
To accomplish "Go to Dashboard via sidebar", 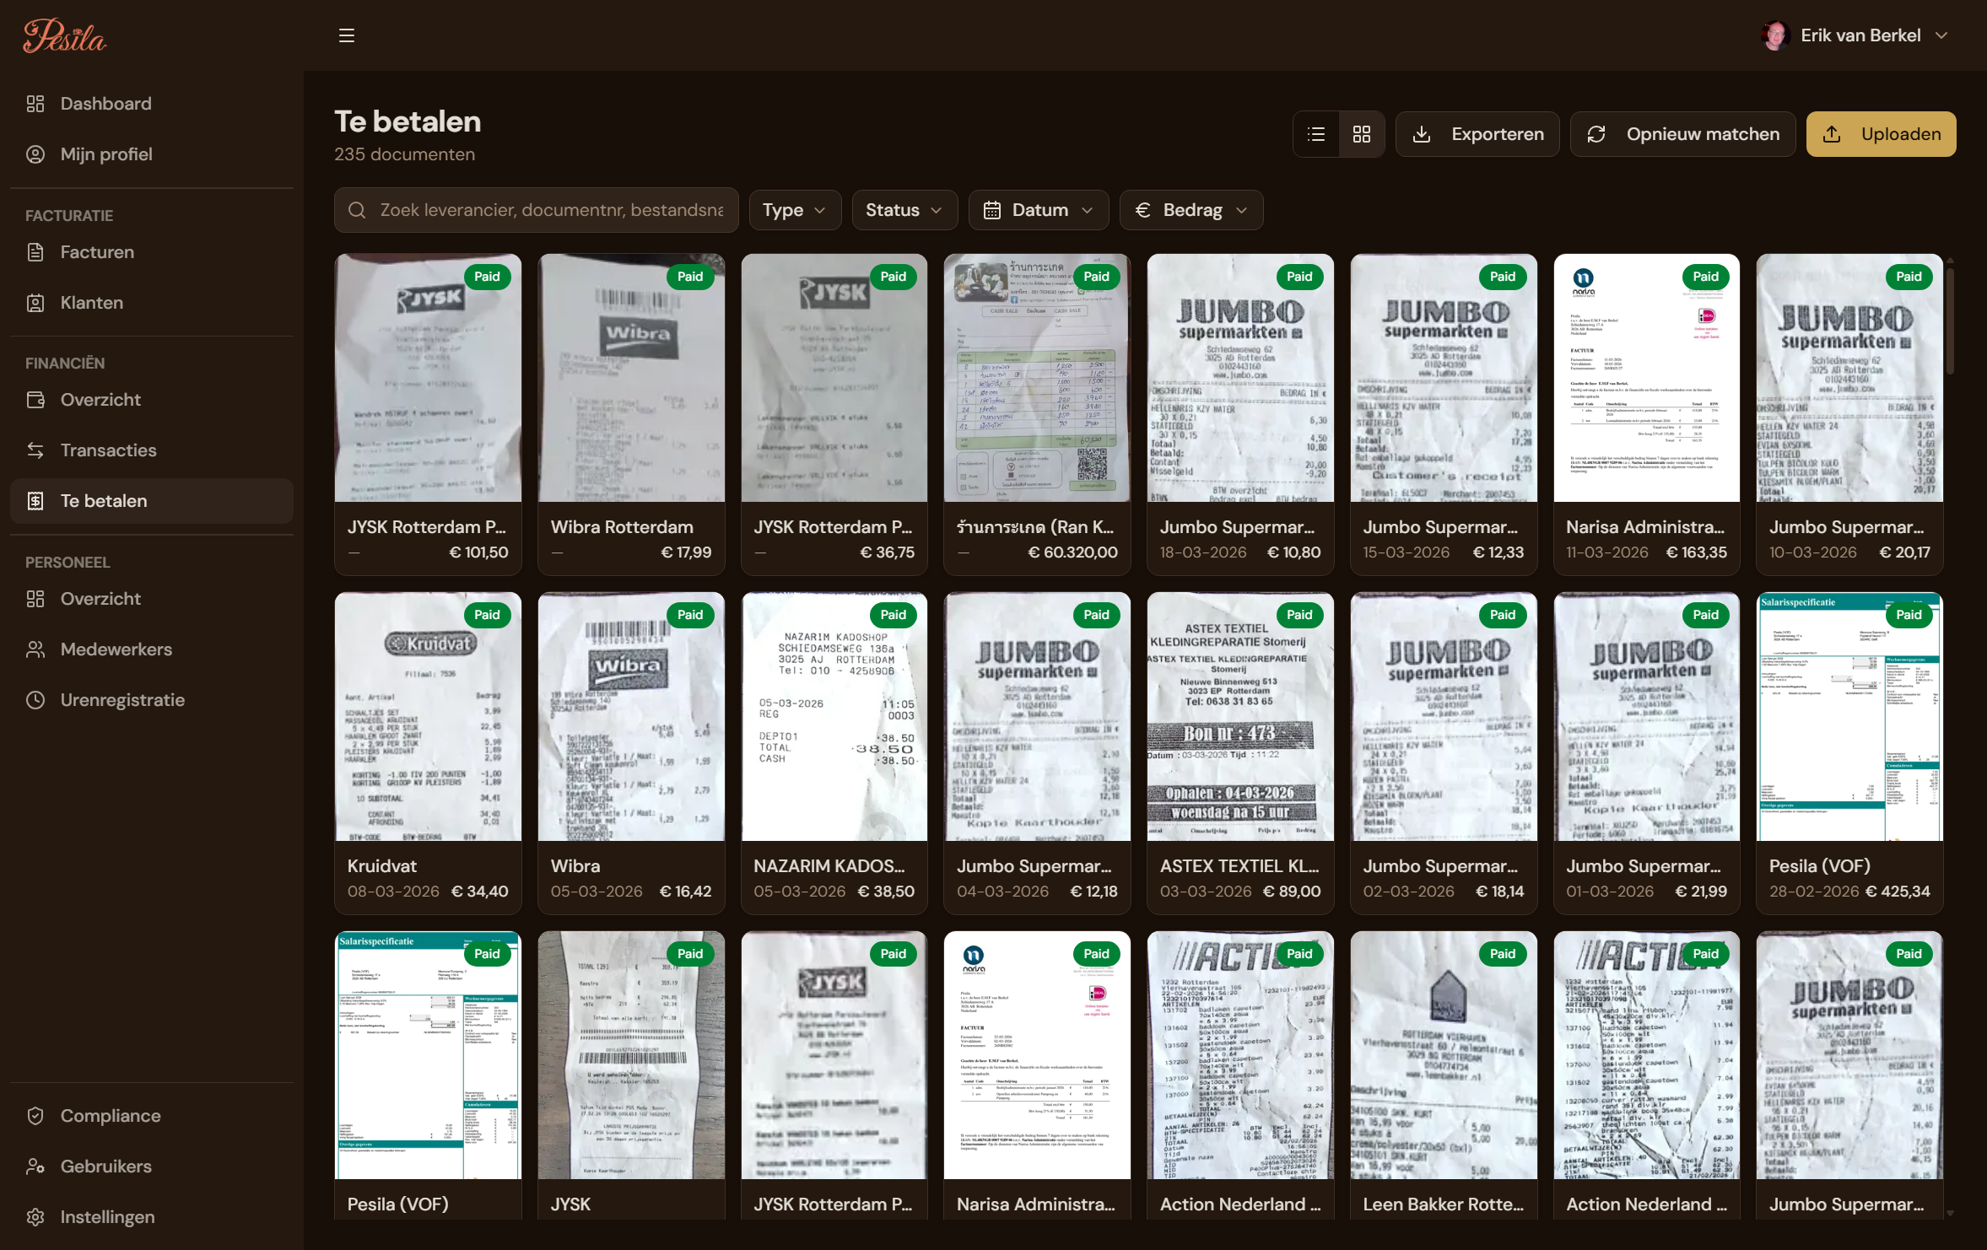I will pyautogui.click(x=105, y=103).
